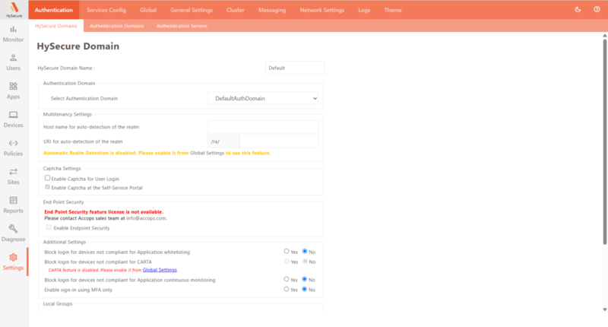Click Host name for auto-detection field
The width and height of the screenshot is (608, 327).
263,127
